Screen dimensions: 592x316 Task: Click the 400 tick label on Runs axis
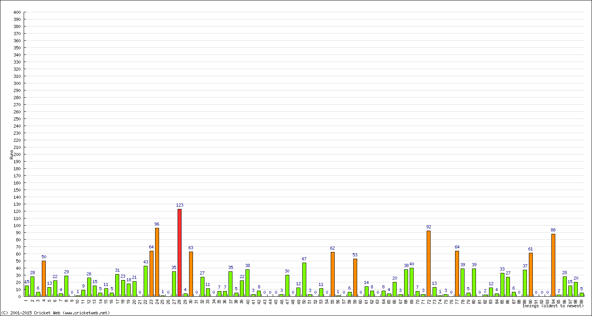tap(17, 12)
